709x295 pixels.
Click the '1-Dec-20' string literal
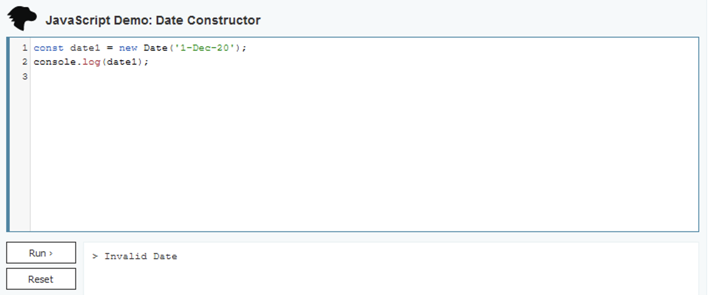point(205,48)
